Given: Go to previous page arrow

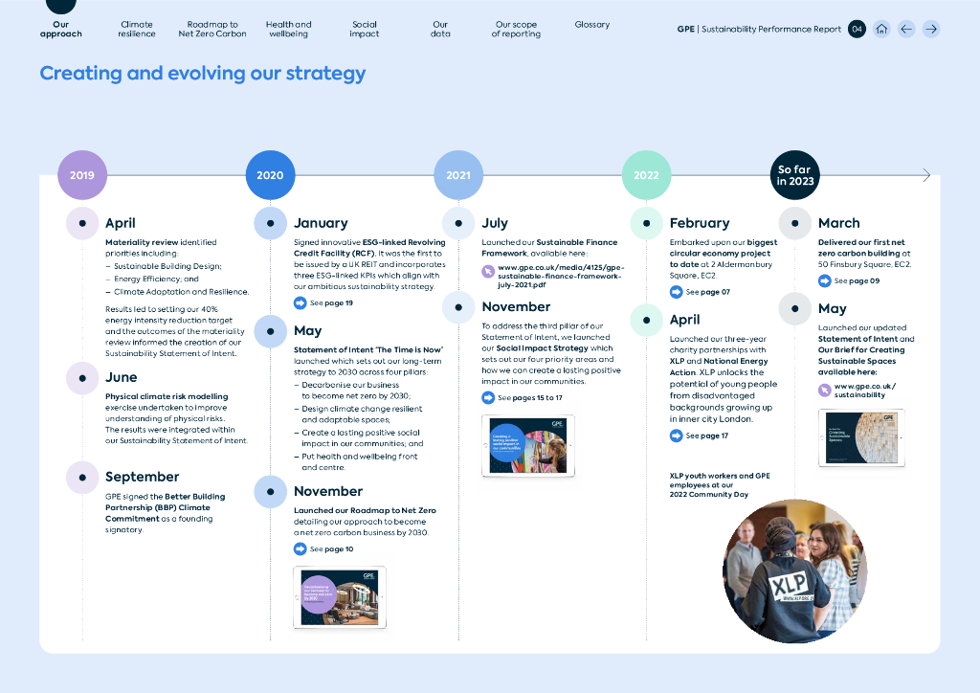Looking at the screenshot, I should tap(906, 29).
